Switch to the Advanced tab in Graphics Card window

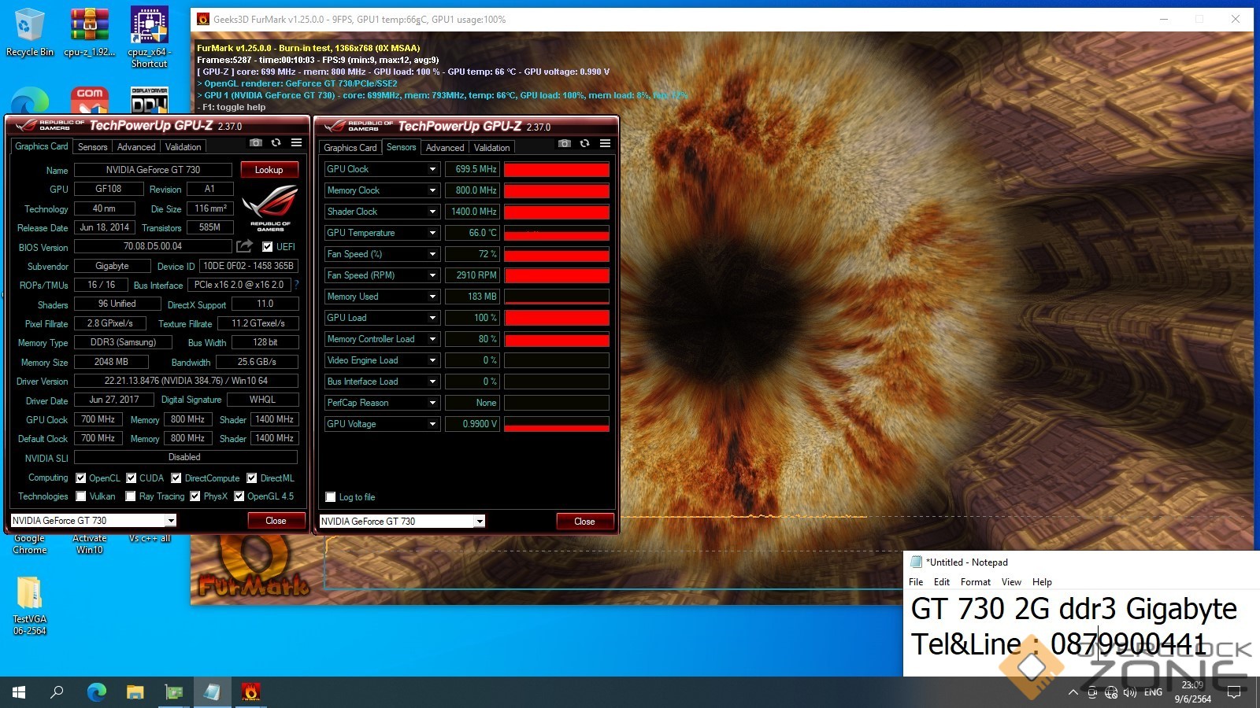pyautogui.click(x=136, y=147)
